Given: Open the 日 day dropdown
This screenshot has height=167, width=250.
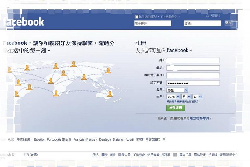Looking at the screenshot, I should 198,97.
